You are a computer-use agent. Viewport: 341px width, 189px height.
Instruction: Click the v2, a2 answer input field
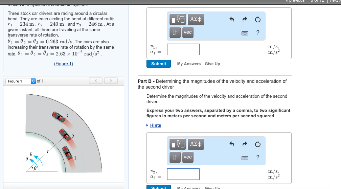point(183,174)
